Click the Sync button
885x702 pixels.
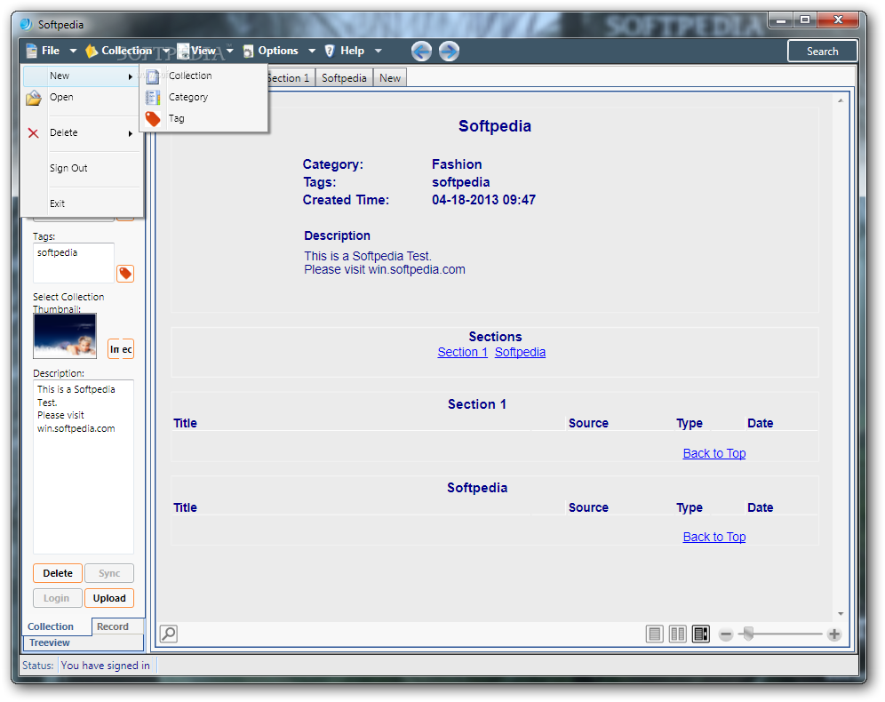pos(109,573)
